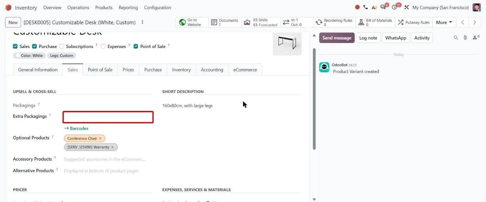The image size is (486, 202).
Task: Remove the Warranty optional product tag
Action: pos(112,147)
